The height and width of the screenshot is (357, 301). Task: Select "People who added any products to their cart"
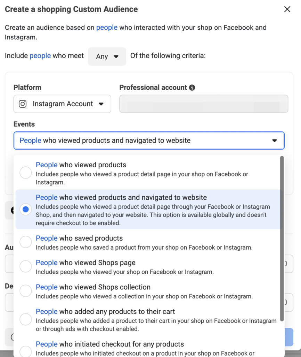(x=25, y=319)
